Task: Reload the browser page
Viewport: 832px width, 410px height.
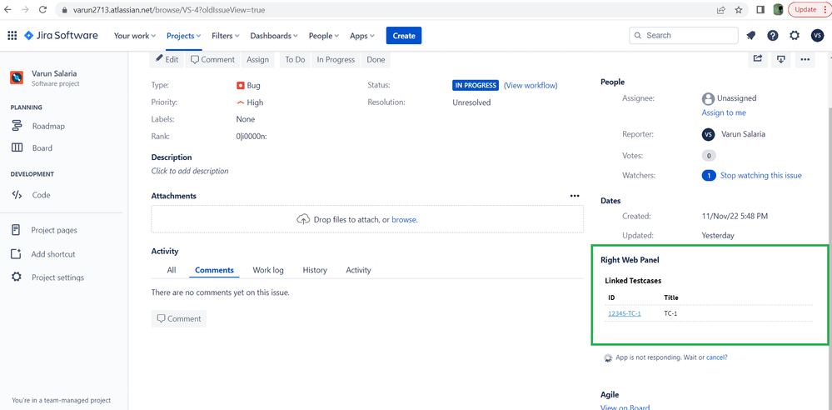Action: point(43,9)
